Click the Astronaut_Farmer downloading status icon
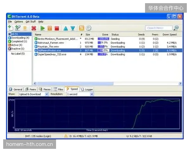The height and width of the screenshot is (152, 190). (x=36, y=43)
